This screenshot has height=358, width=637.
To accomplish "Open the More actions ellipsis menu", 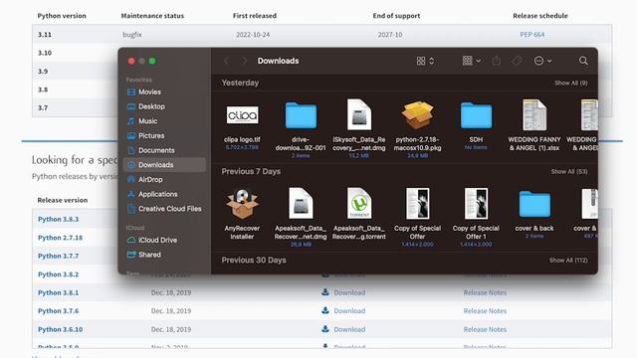I will [542, 61].
